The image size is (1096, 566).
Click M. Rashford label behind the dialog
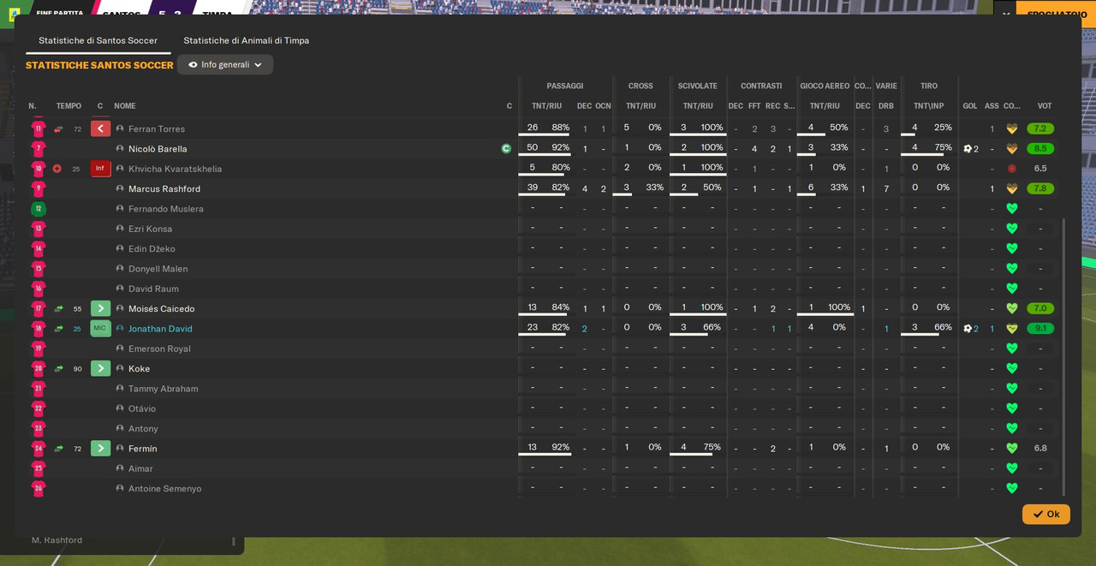click(57, 540)
